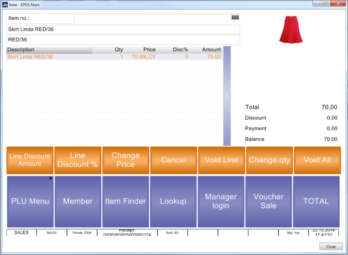Void Line for the selected item
The width and height of the screenshot is (348, 255).
[221, 160]
